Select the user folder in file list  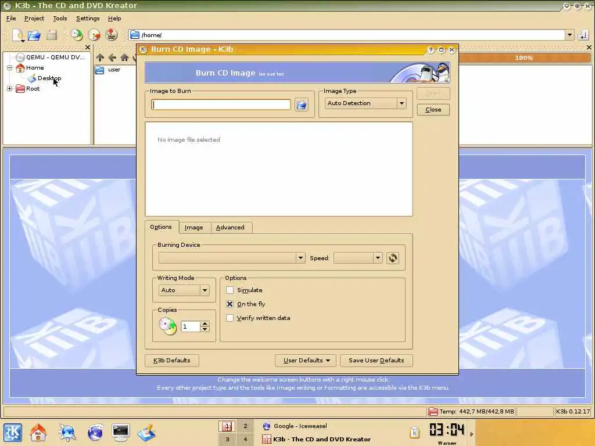(x=108, y=70)
